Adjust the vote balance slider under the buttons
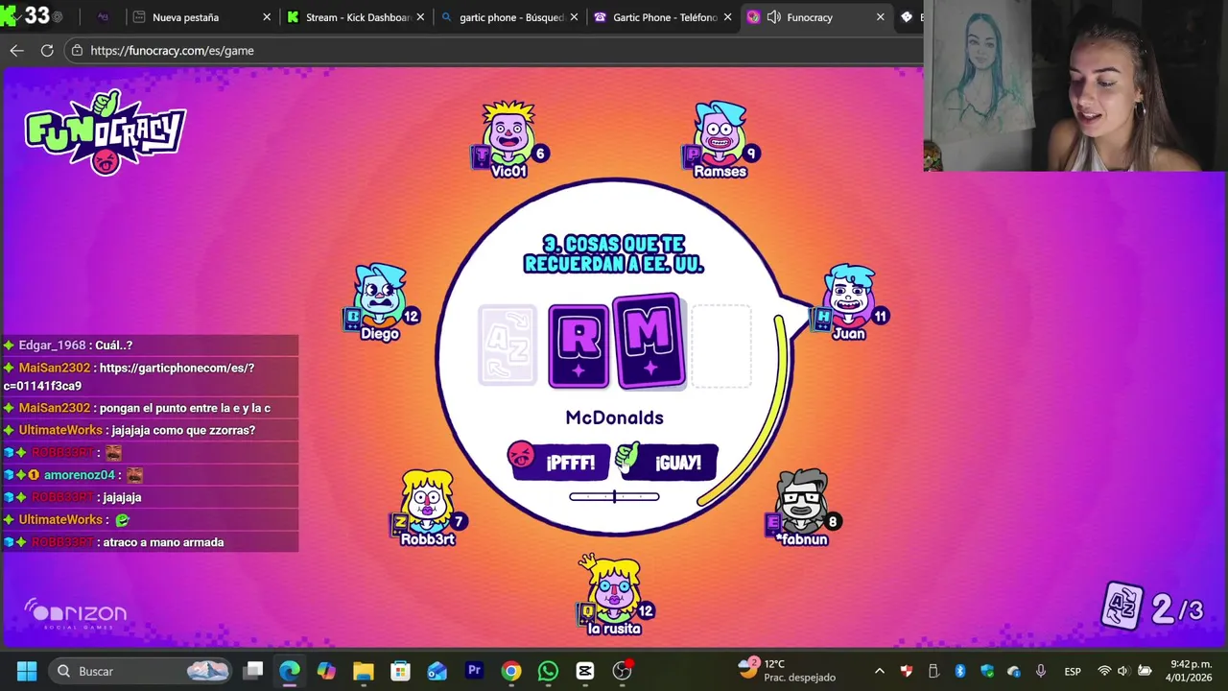1228x691 pixels. pyautogui.click(x=614, y=496)
